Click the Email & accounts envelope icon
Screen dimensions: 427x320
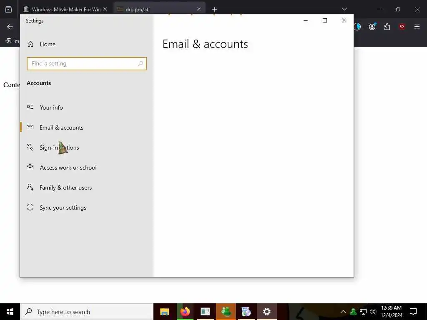coord(30,127)
